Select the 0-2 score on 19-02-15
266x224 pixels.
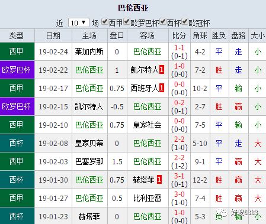tap(179, 103)
